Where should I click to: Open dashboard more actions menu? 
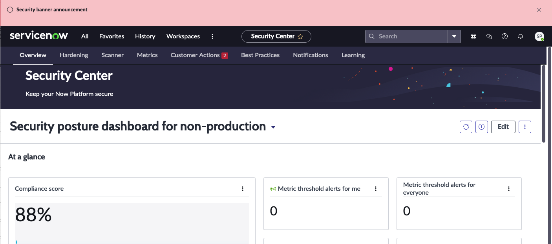coord(525,127)
